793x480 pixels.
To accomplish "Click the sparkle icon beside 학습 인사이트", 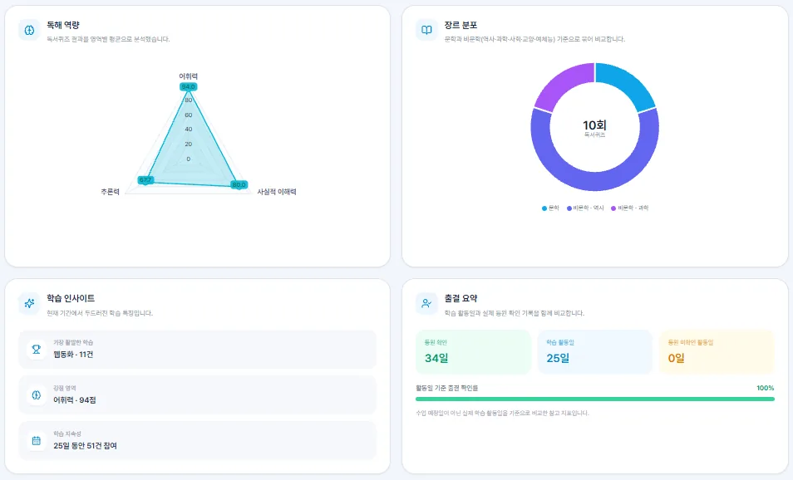I will [x=29, y=304].
